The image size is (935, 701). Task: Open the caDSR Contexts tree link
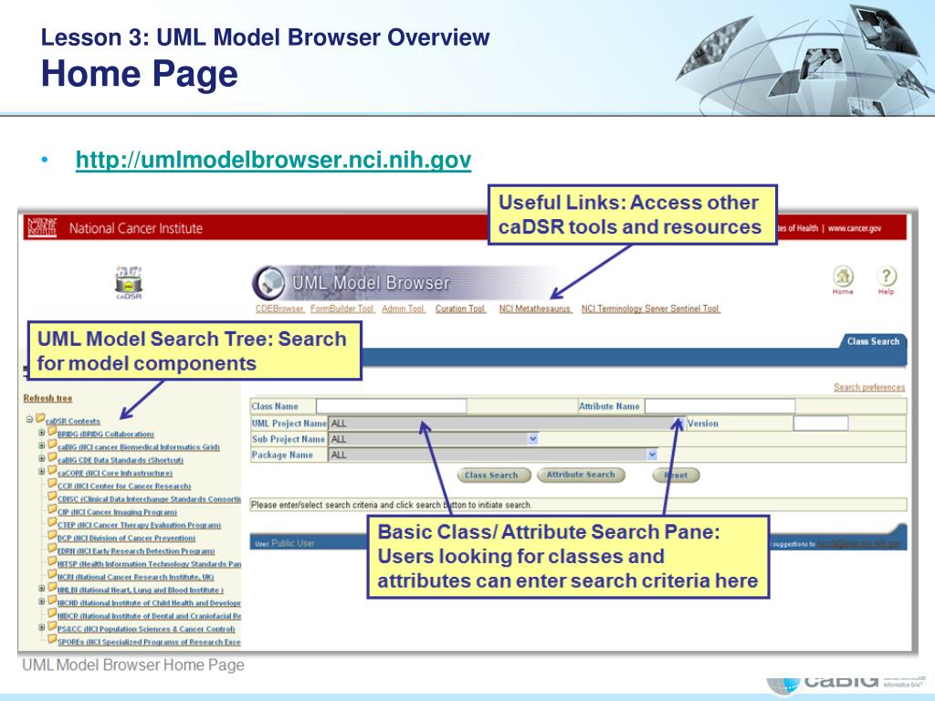point(73,421)
